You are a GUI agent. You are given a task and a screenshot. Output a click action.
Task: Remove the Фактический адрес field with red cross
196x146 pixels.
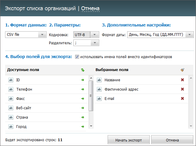tap(182, 89)
